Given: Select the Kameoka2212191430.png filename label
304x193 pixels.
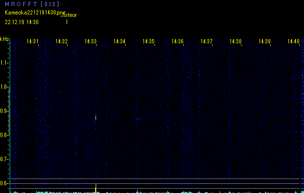Looking at the screenshot, I should pyautogui.click(x=35, y=13).
